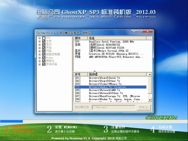Select Drivers\Video\VMware.7z row
Viewport: 188px width, 141px height.
pyautogui.click(x=110, y=84)
